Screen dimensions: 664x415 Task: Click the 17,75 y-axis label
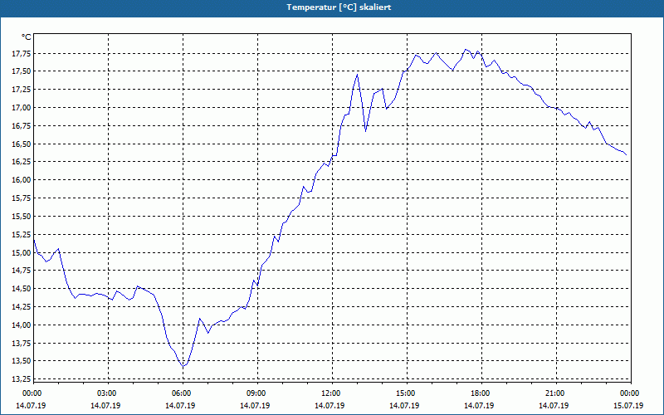(21, 54)
